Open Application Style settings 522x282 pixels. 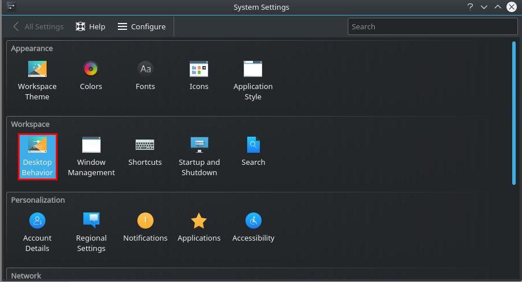[x=253, y=81]
